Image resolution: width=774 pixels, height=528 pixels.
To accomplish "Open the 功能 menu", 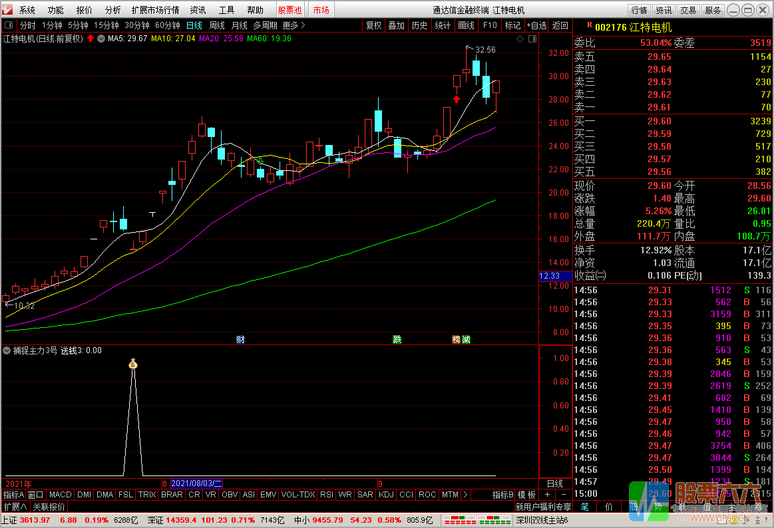I will (56, 10).
